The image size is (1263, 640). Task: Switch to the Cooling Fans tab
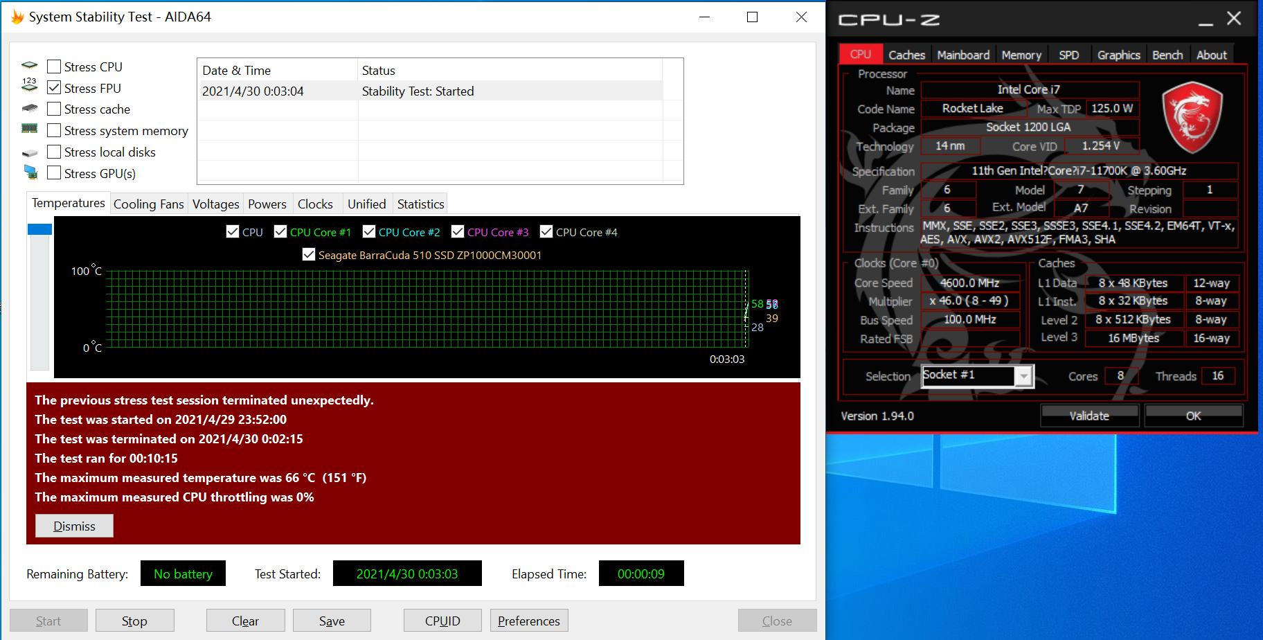[x=148, y=204]
